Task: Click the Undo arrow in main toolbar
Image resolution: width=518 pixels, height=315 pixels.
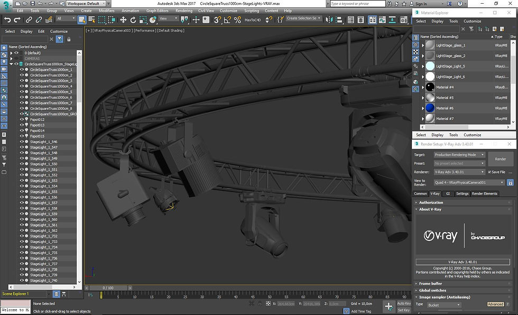Action: click(7, 20)
